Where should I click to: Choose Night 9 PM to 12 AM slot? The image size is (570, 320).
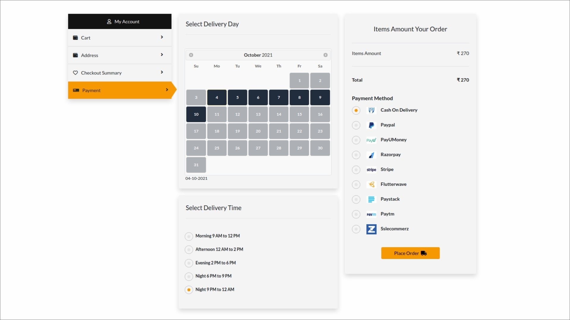click(x=189, y=289)
